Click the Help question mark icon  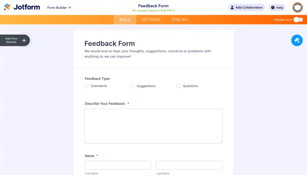272,8
